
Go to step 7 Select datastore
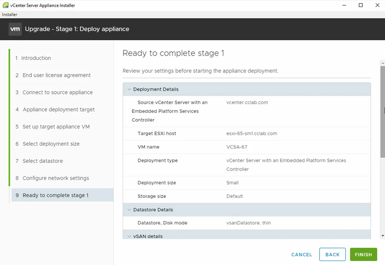point(39,161)
